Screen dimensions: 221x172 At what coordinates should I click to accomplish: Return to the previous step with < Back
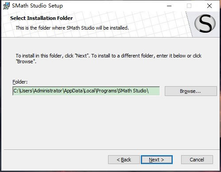tap(124, 160)
